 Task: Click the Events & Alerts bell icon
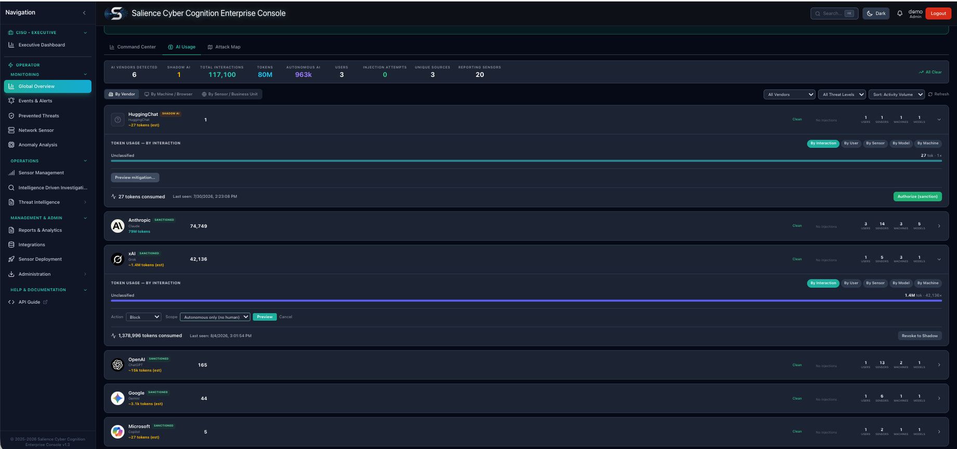tap(11, 101)
